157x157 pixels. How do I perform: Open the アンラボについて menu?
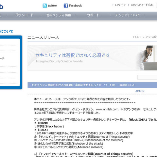click(128, 15)
